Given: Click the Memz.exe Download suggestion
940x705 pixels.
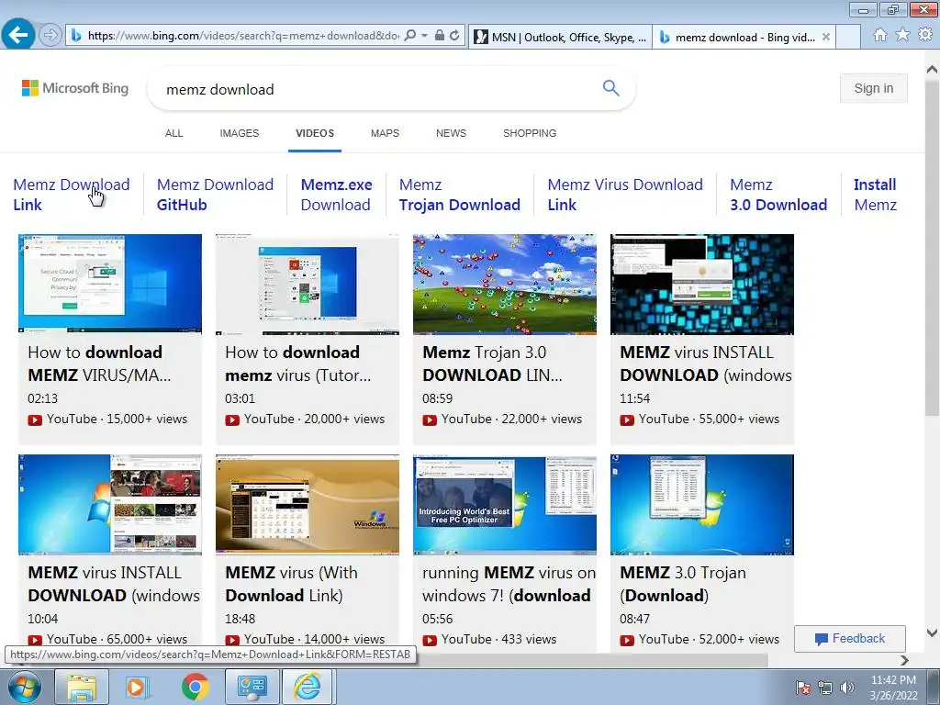Looking at the screenshot, I should [x=336, y=195].
